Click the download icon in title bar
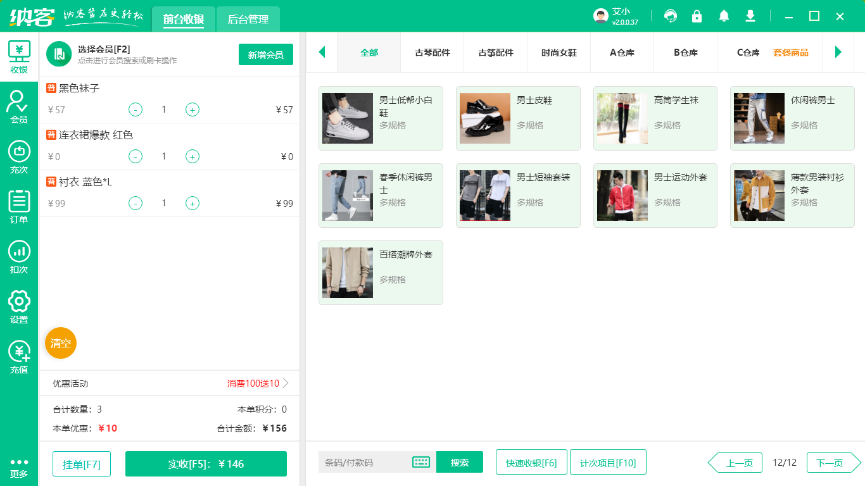The width and height of the screenshot is (865, 486). tap(750, 16)
